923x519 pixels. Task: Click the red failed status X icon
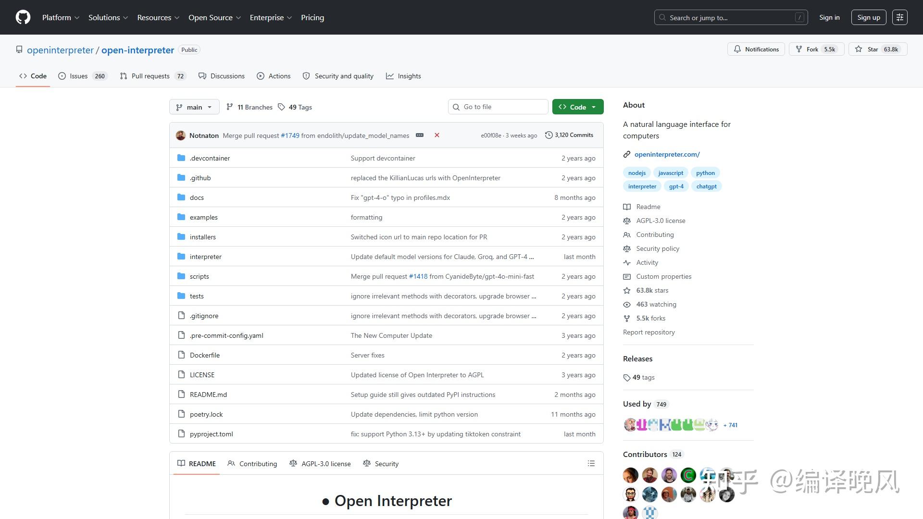(437, 135)
